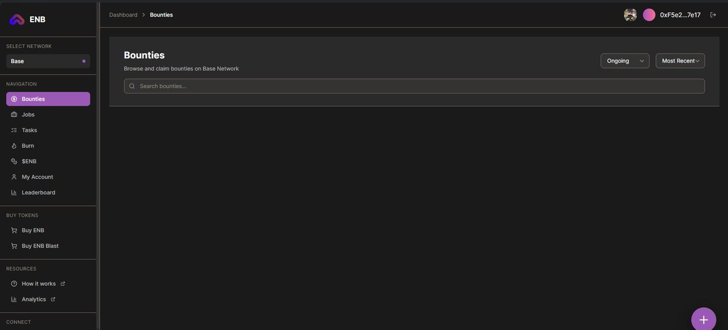Click the coins icon beside $ENB
Image resolution: width=728 pixels, height=330 pixels.
point(14,162)
